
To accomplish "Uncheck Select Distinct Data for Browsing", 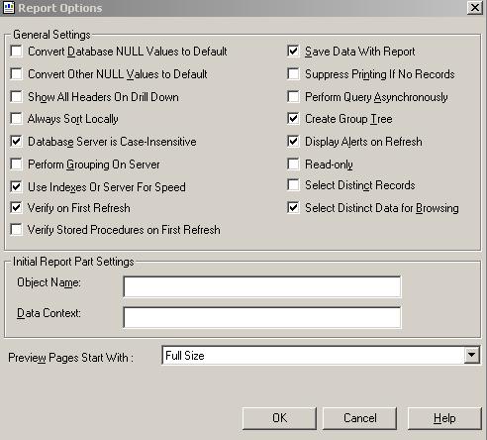I will pos(293,208).
